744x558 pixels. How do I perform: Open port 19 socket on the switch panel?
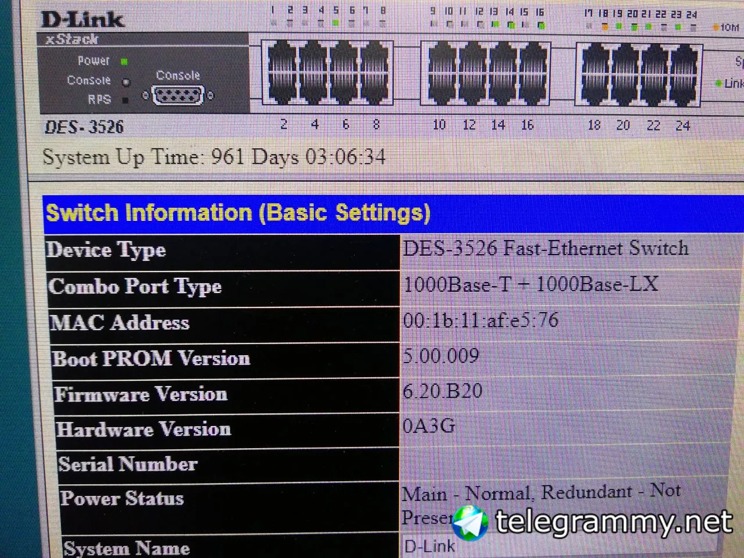pos(626,59)
